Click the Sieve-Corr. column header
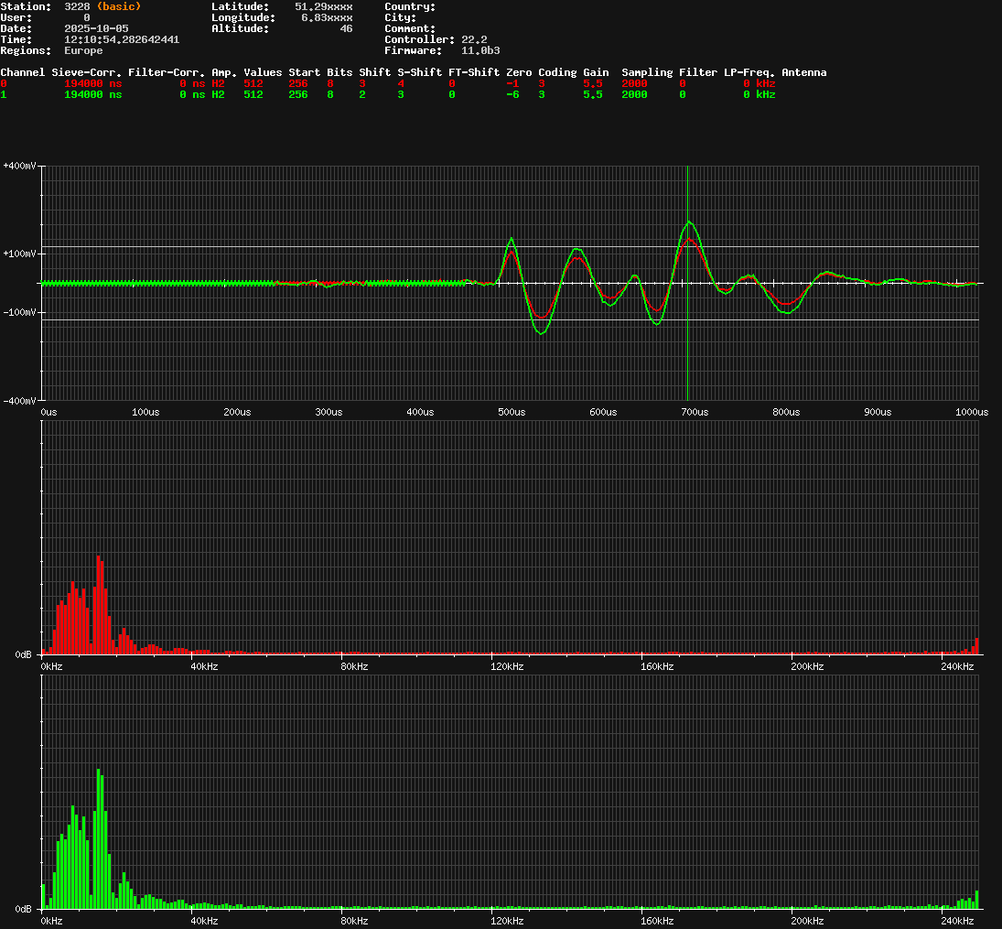This screenshot has width=1002, height=929. (86, 72)
